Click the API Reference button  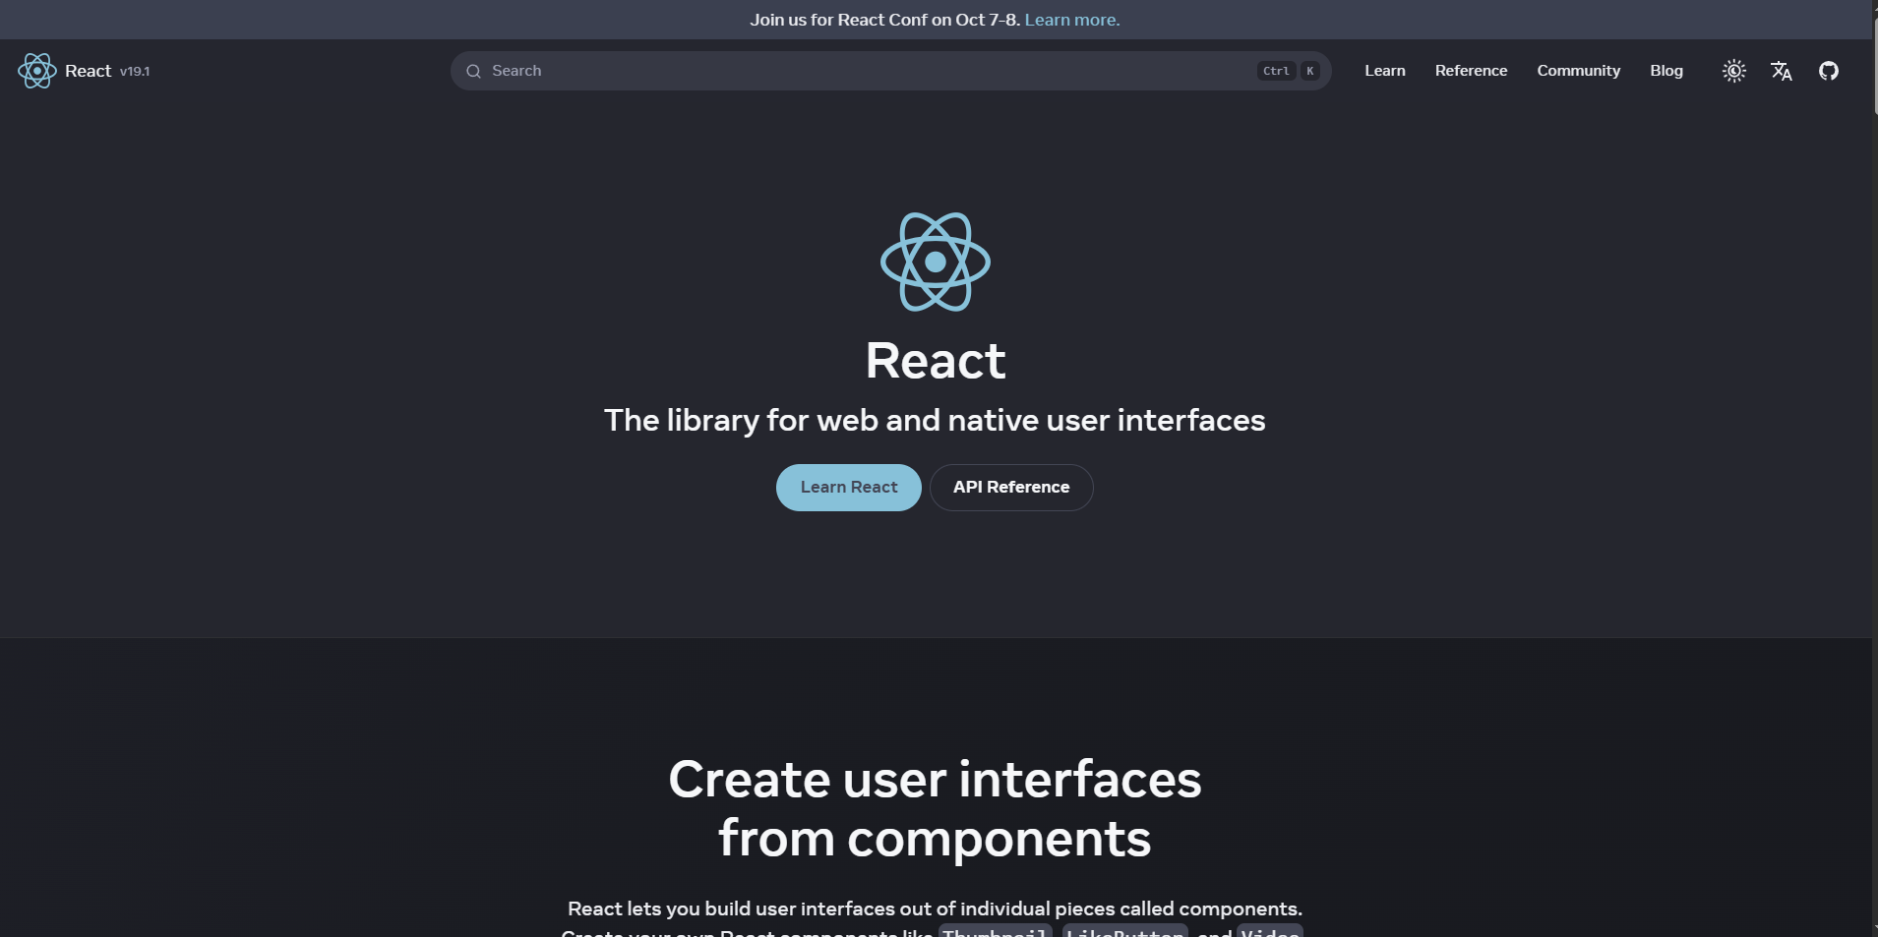click(1011, 488)
